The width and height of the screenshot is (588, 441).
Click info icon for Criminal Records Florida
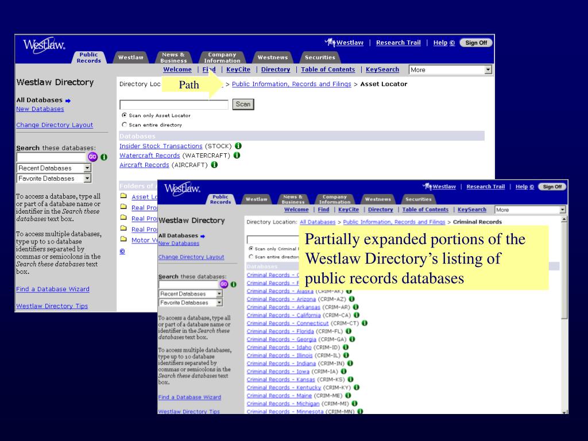click(349, 331)
